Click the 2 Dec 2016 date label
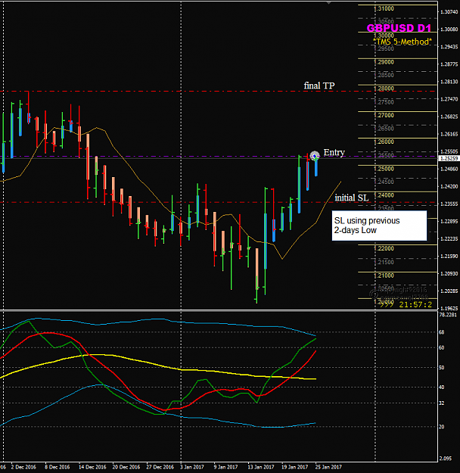The width and height of the screenshot is (460, 473). coord(23,467)
